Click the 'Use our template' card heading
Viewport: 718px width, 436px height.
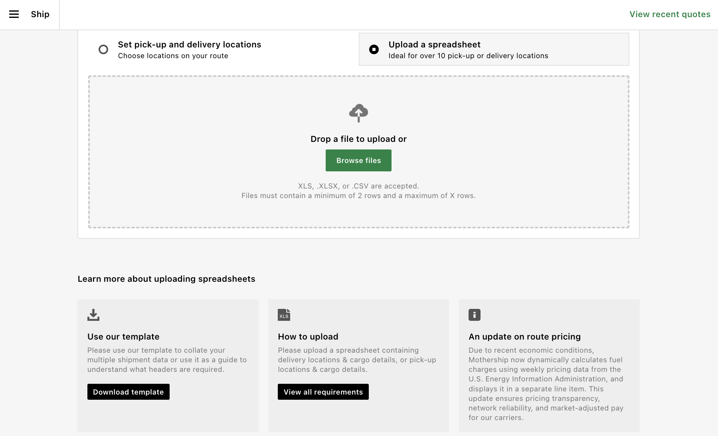click(x=123, y=337)
